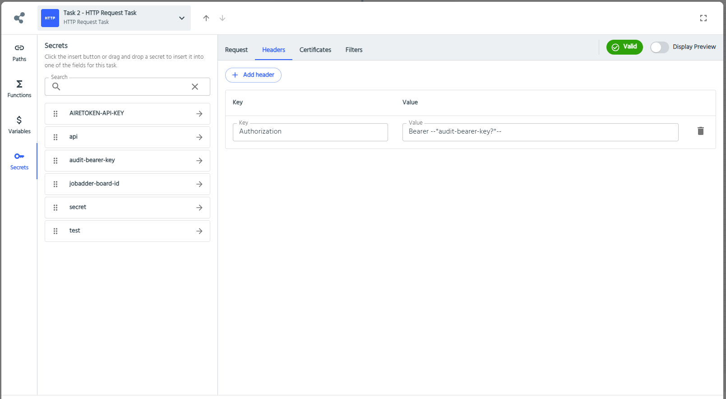Viewport: 726px width, 399px height.
Task: Delete the Authorization header row
Action: pos(700,131)
